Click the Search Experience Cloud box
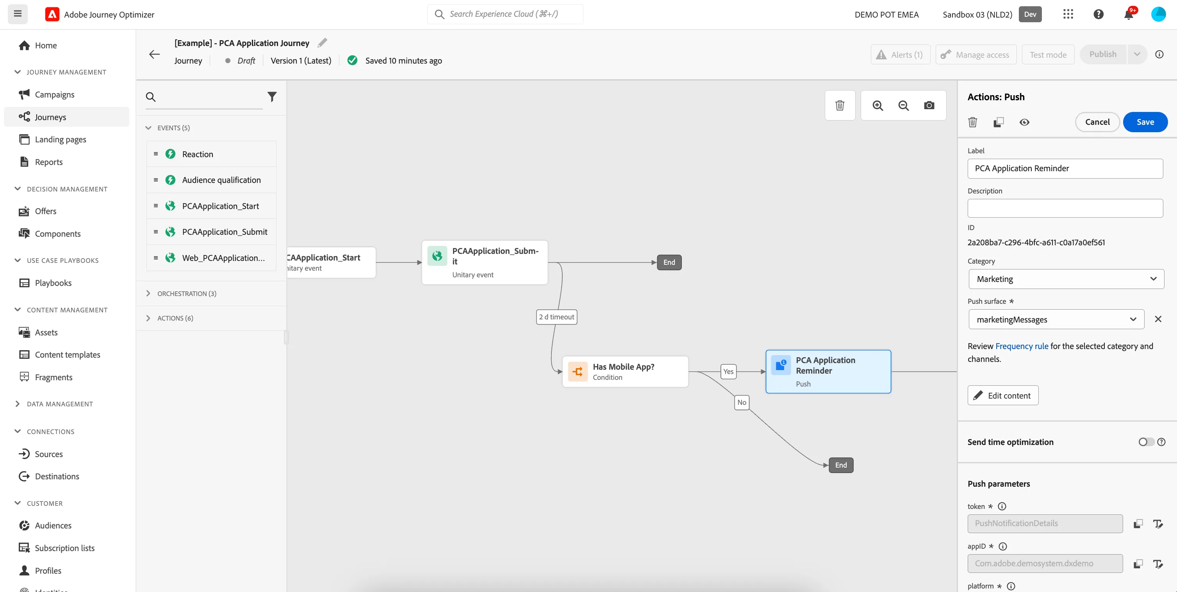 pyautogui.click(x=505, y=14)
